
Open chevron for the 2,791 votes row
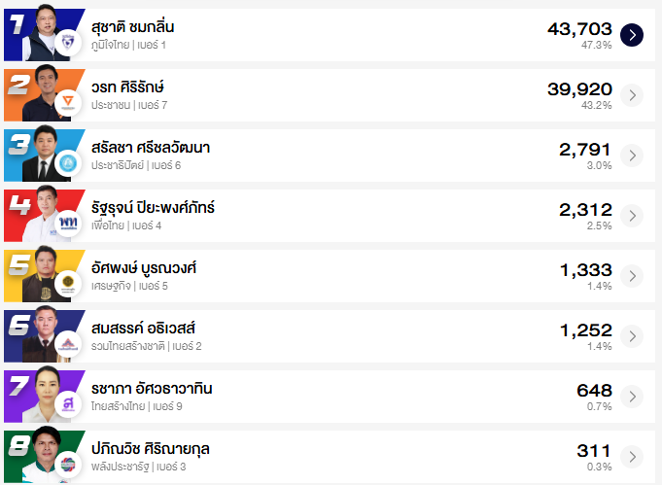tap(631, 156)
